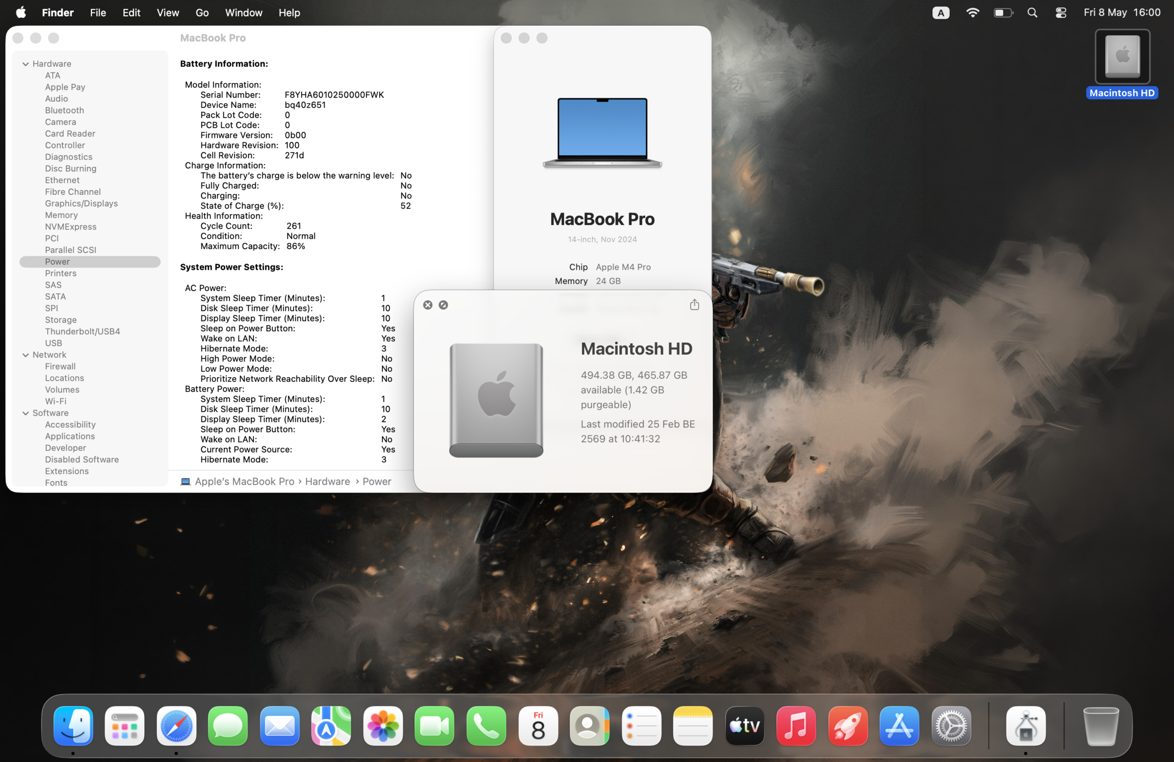Open Finder from the Dock
Image resolution: width=1174 pixels, height=762 pixels.
(x=73, y=725)
